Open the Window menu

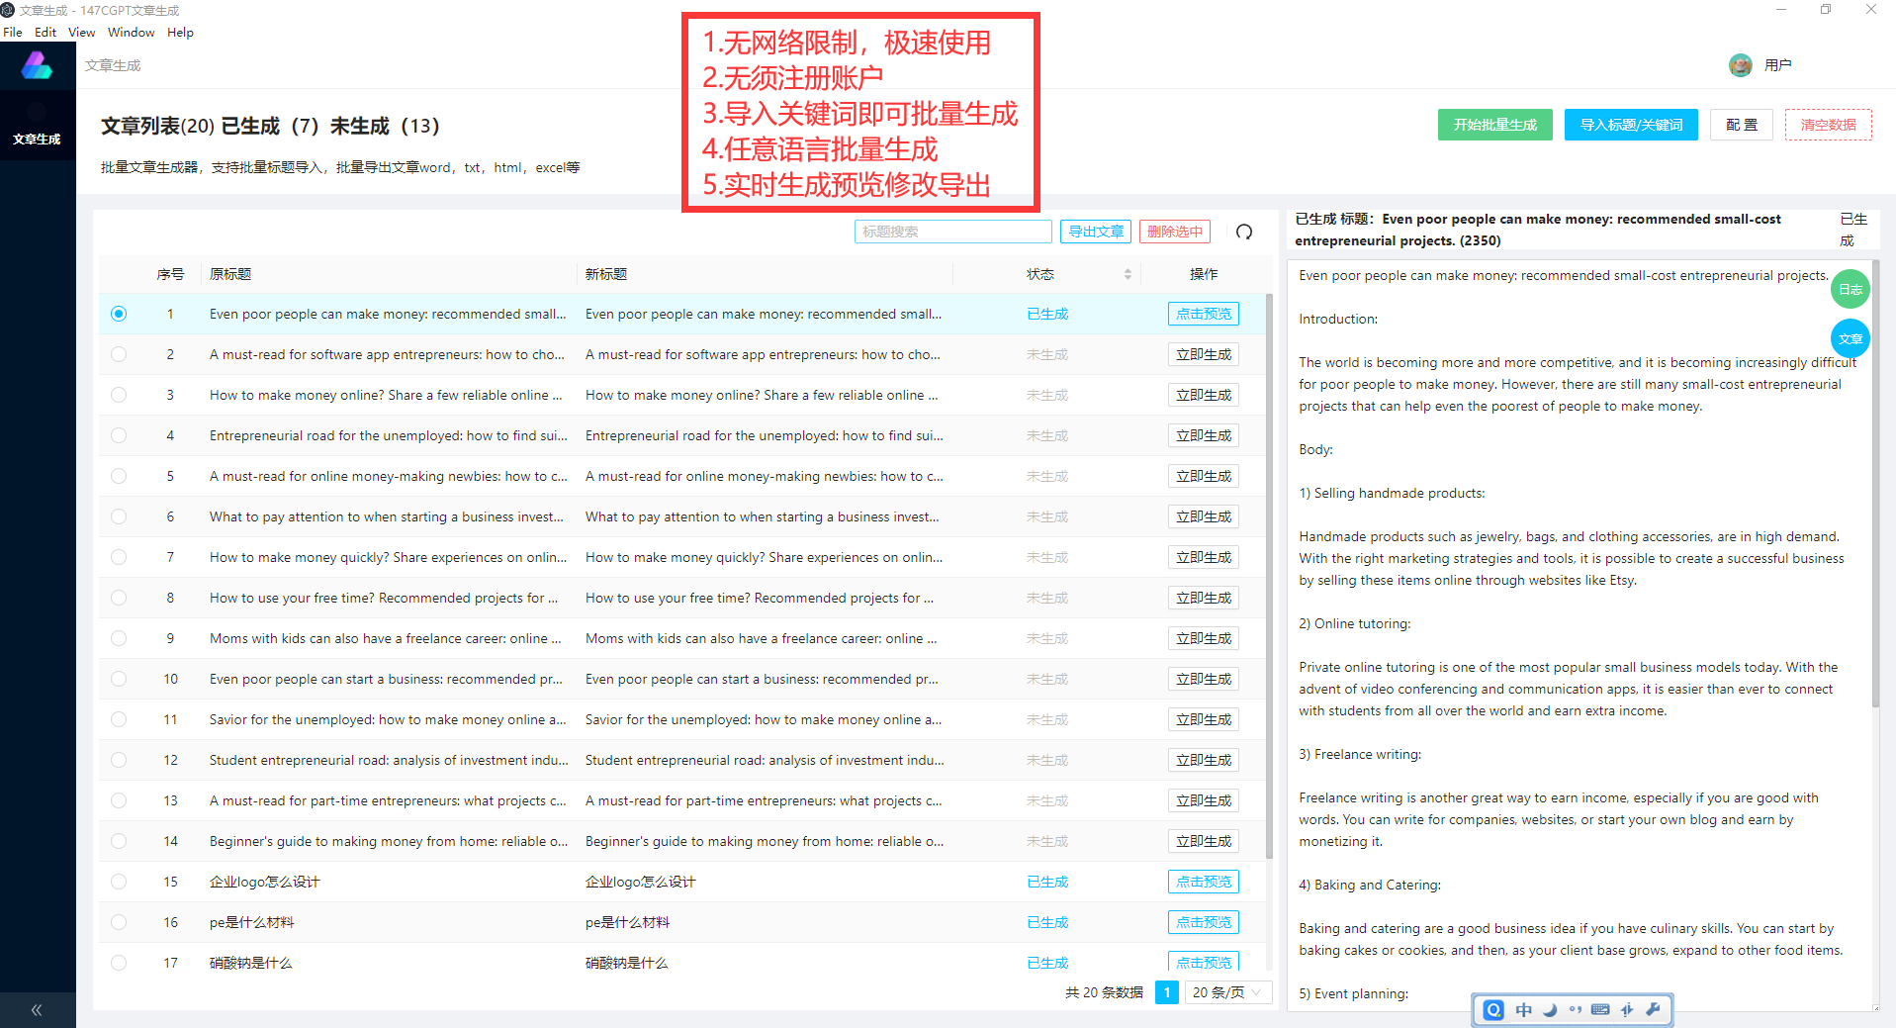pyautogui.click(x=131, y=33)
